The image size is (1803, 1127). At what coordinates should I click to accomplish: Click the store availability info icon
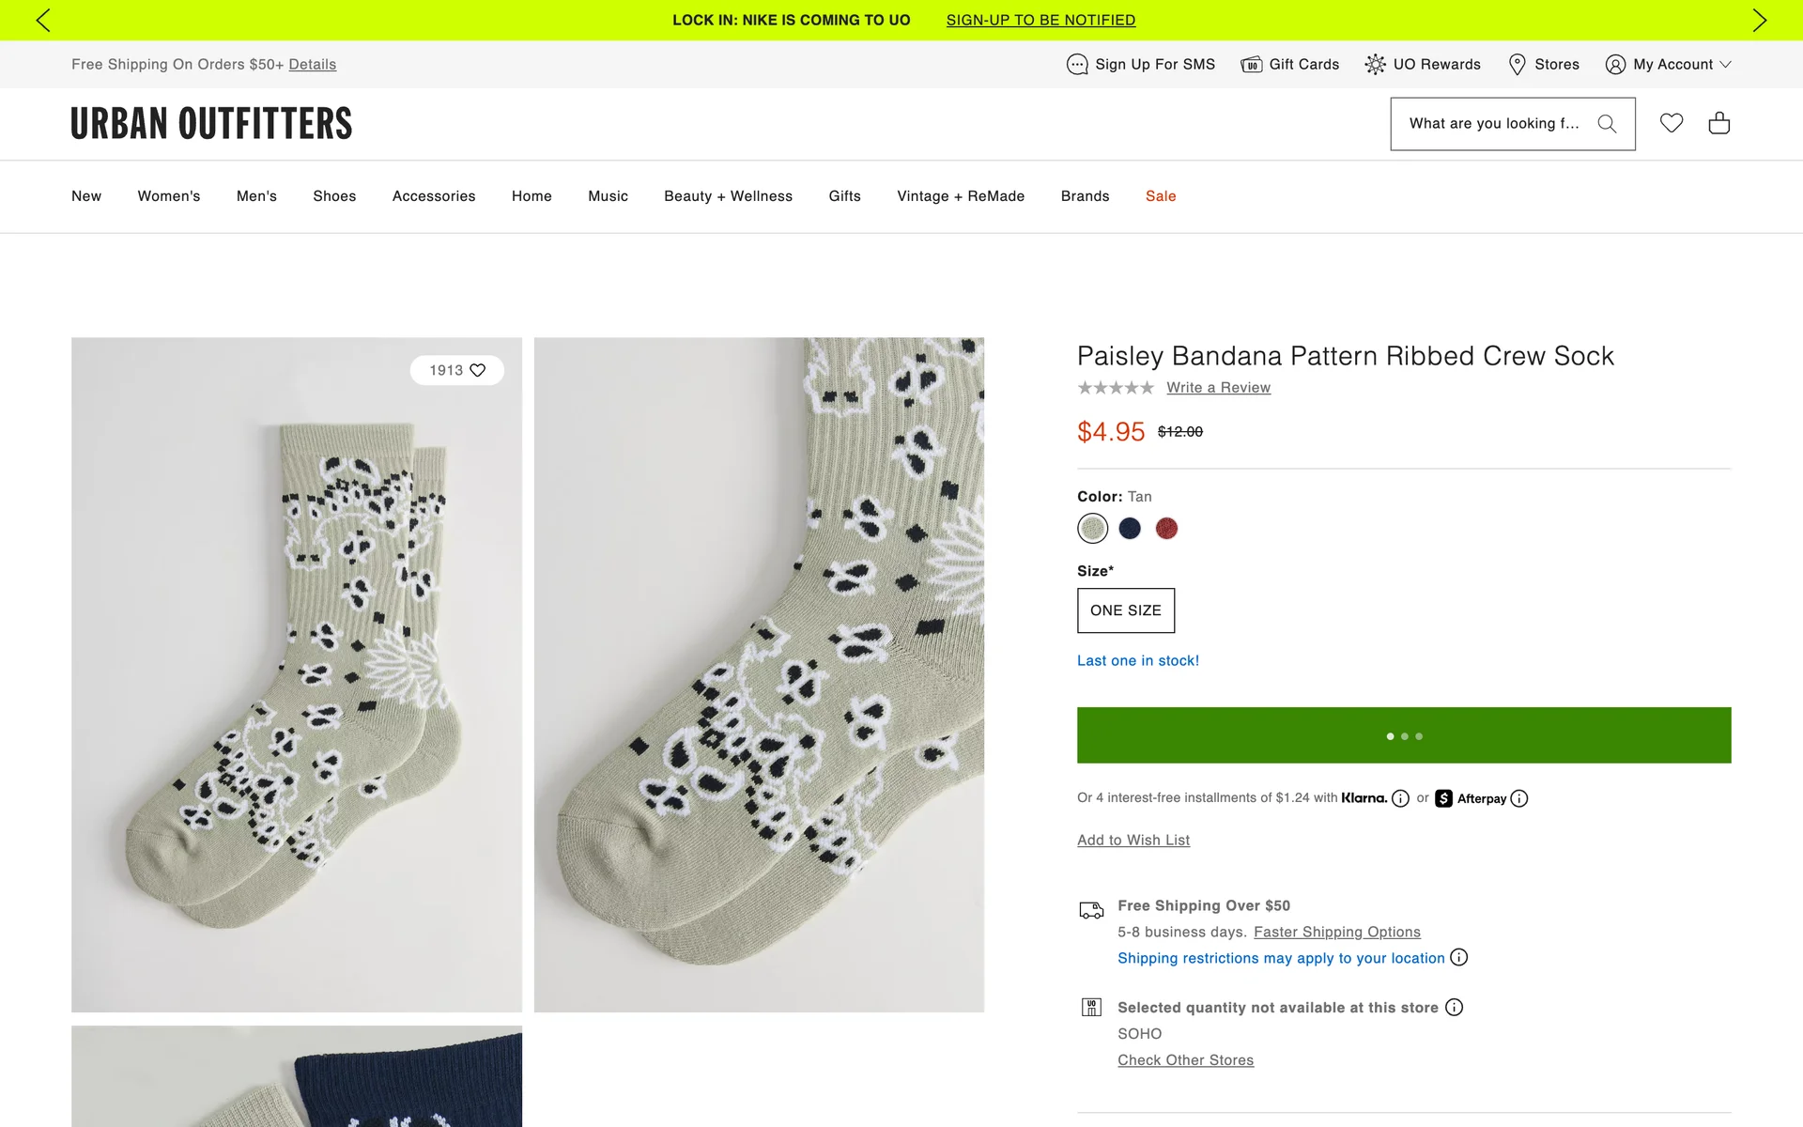(x=1454, y=1007)
